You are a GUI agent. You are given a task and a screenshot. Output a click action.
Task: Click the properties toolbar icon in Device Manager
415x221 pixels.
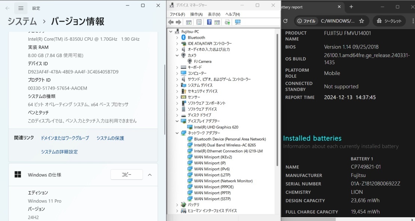(x=199, y=22)
